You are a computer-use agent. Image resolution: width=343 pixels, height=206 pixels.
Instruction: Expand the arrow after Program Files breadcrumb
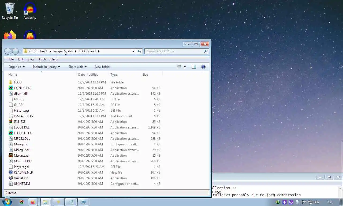76,51
